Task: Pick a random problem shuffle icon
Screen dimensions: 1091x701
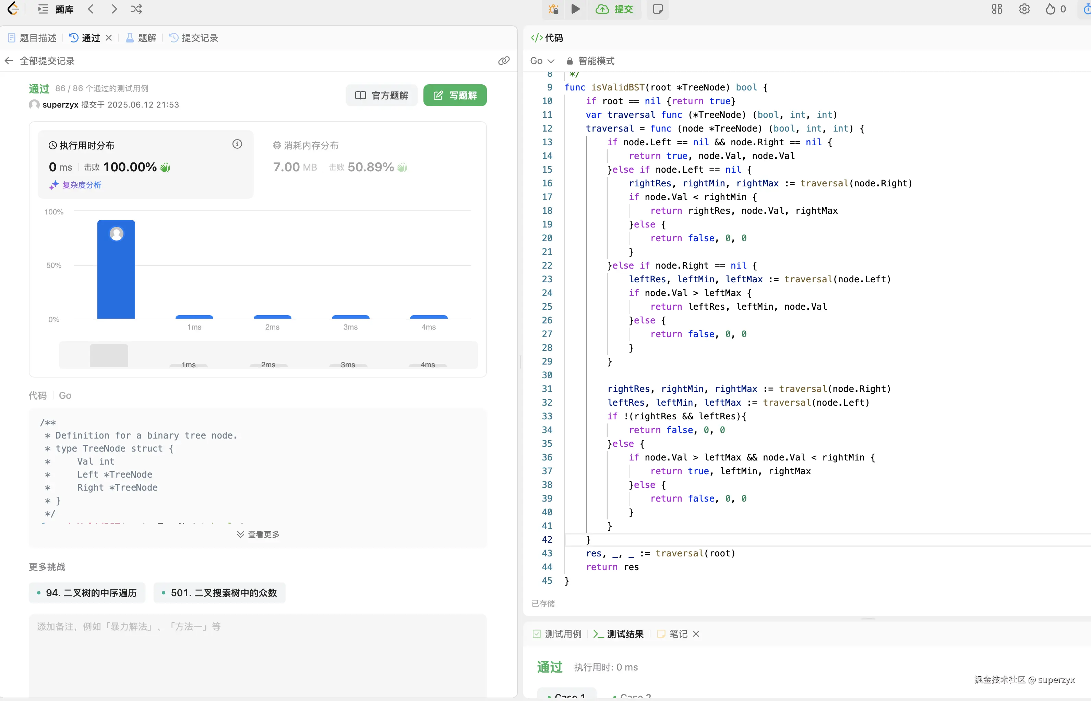Action: (x=136, y=9)
